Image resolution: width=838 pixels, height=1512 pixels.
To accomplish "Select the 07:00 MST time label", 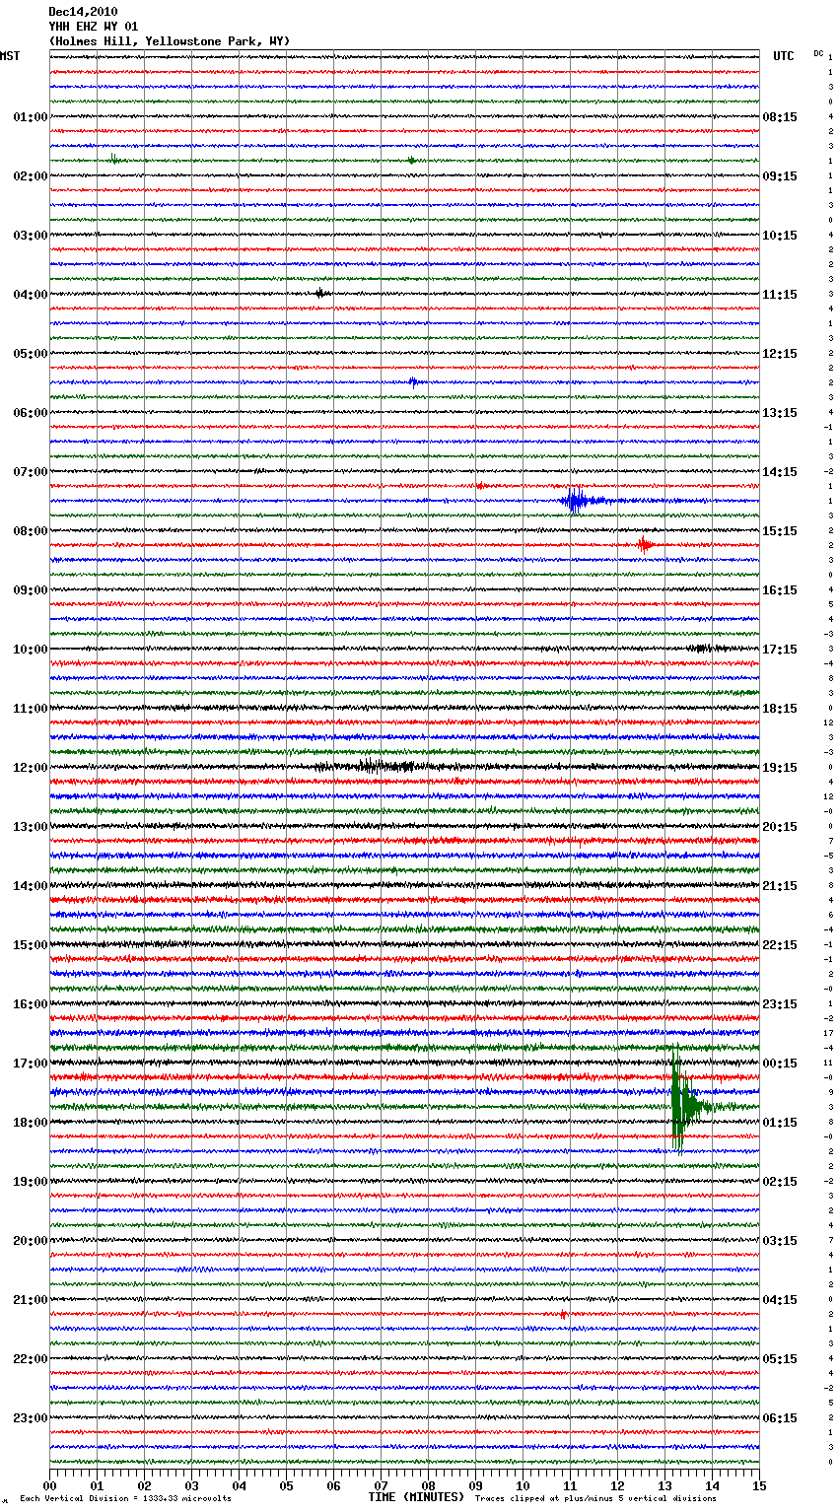I will 31,472.
